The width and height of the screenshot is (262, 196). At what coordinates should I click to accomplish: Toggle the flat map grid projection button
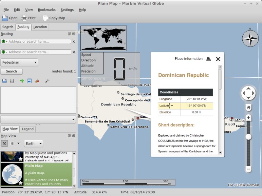coord(12,144)
